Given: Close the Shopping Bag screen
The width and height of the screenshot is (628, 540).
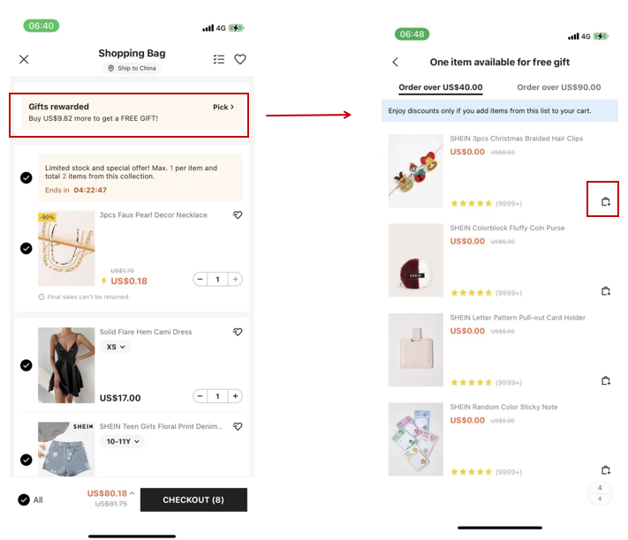Looking at the screenshot, I should click(x=24, y=59).
